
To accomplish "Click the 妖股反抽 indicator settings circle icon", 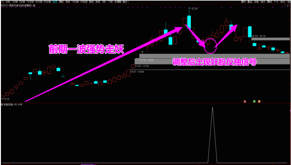I will coord(2,105).
